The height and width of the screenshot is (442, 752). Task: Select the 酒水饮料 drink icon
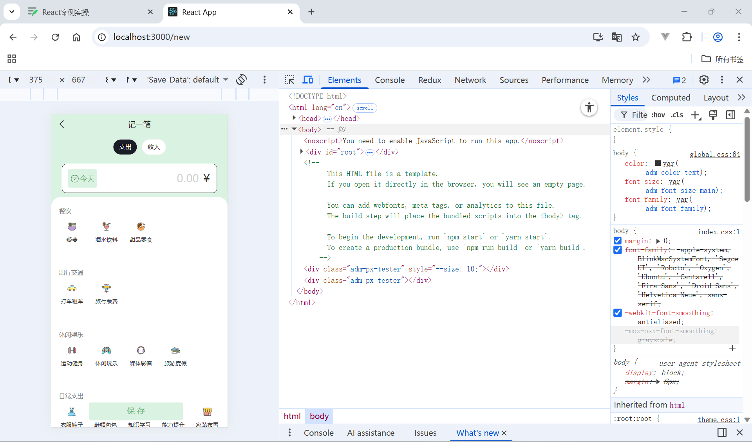tap(106, 227)
